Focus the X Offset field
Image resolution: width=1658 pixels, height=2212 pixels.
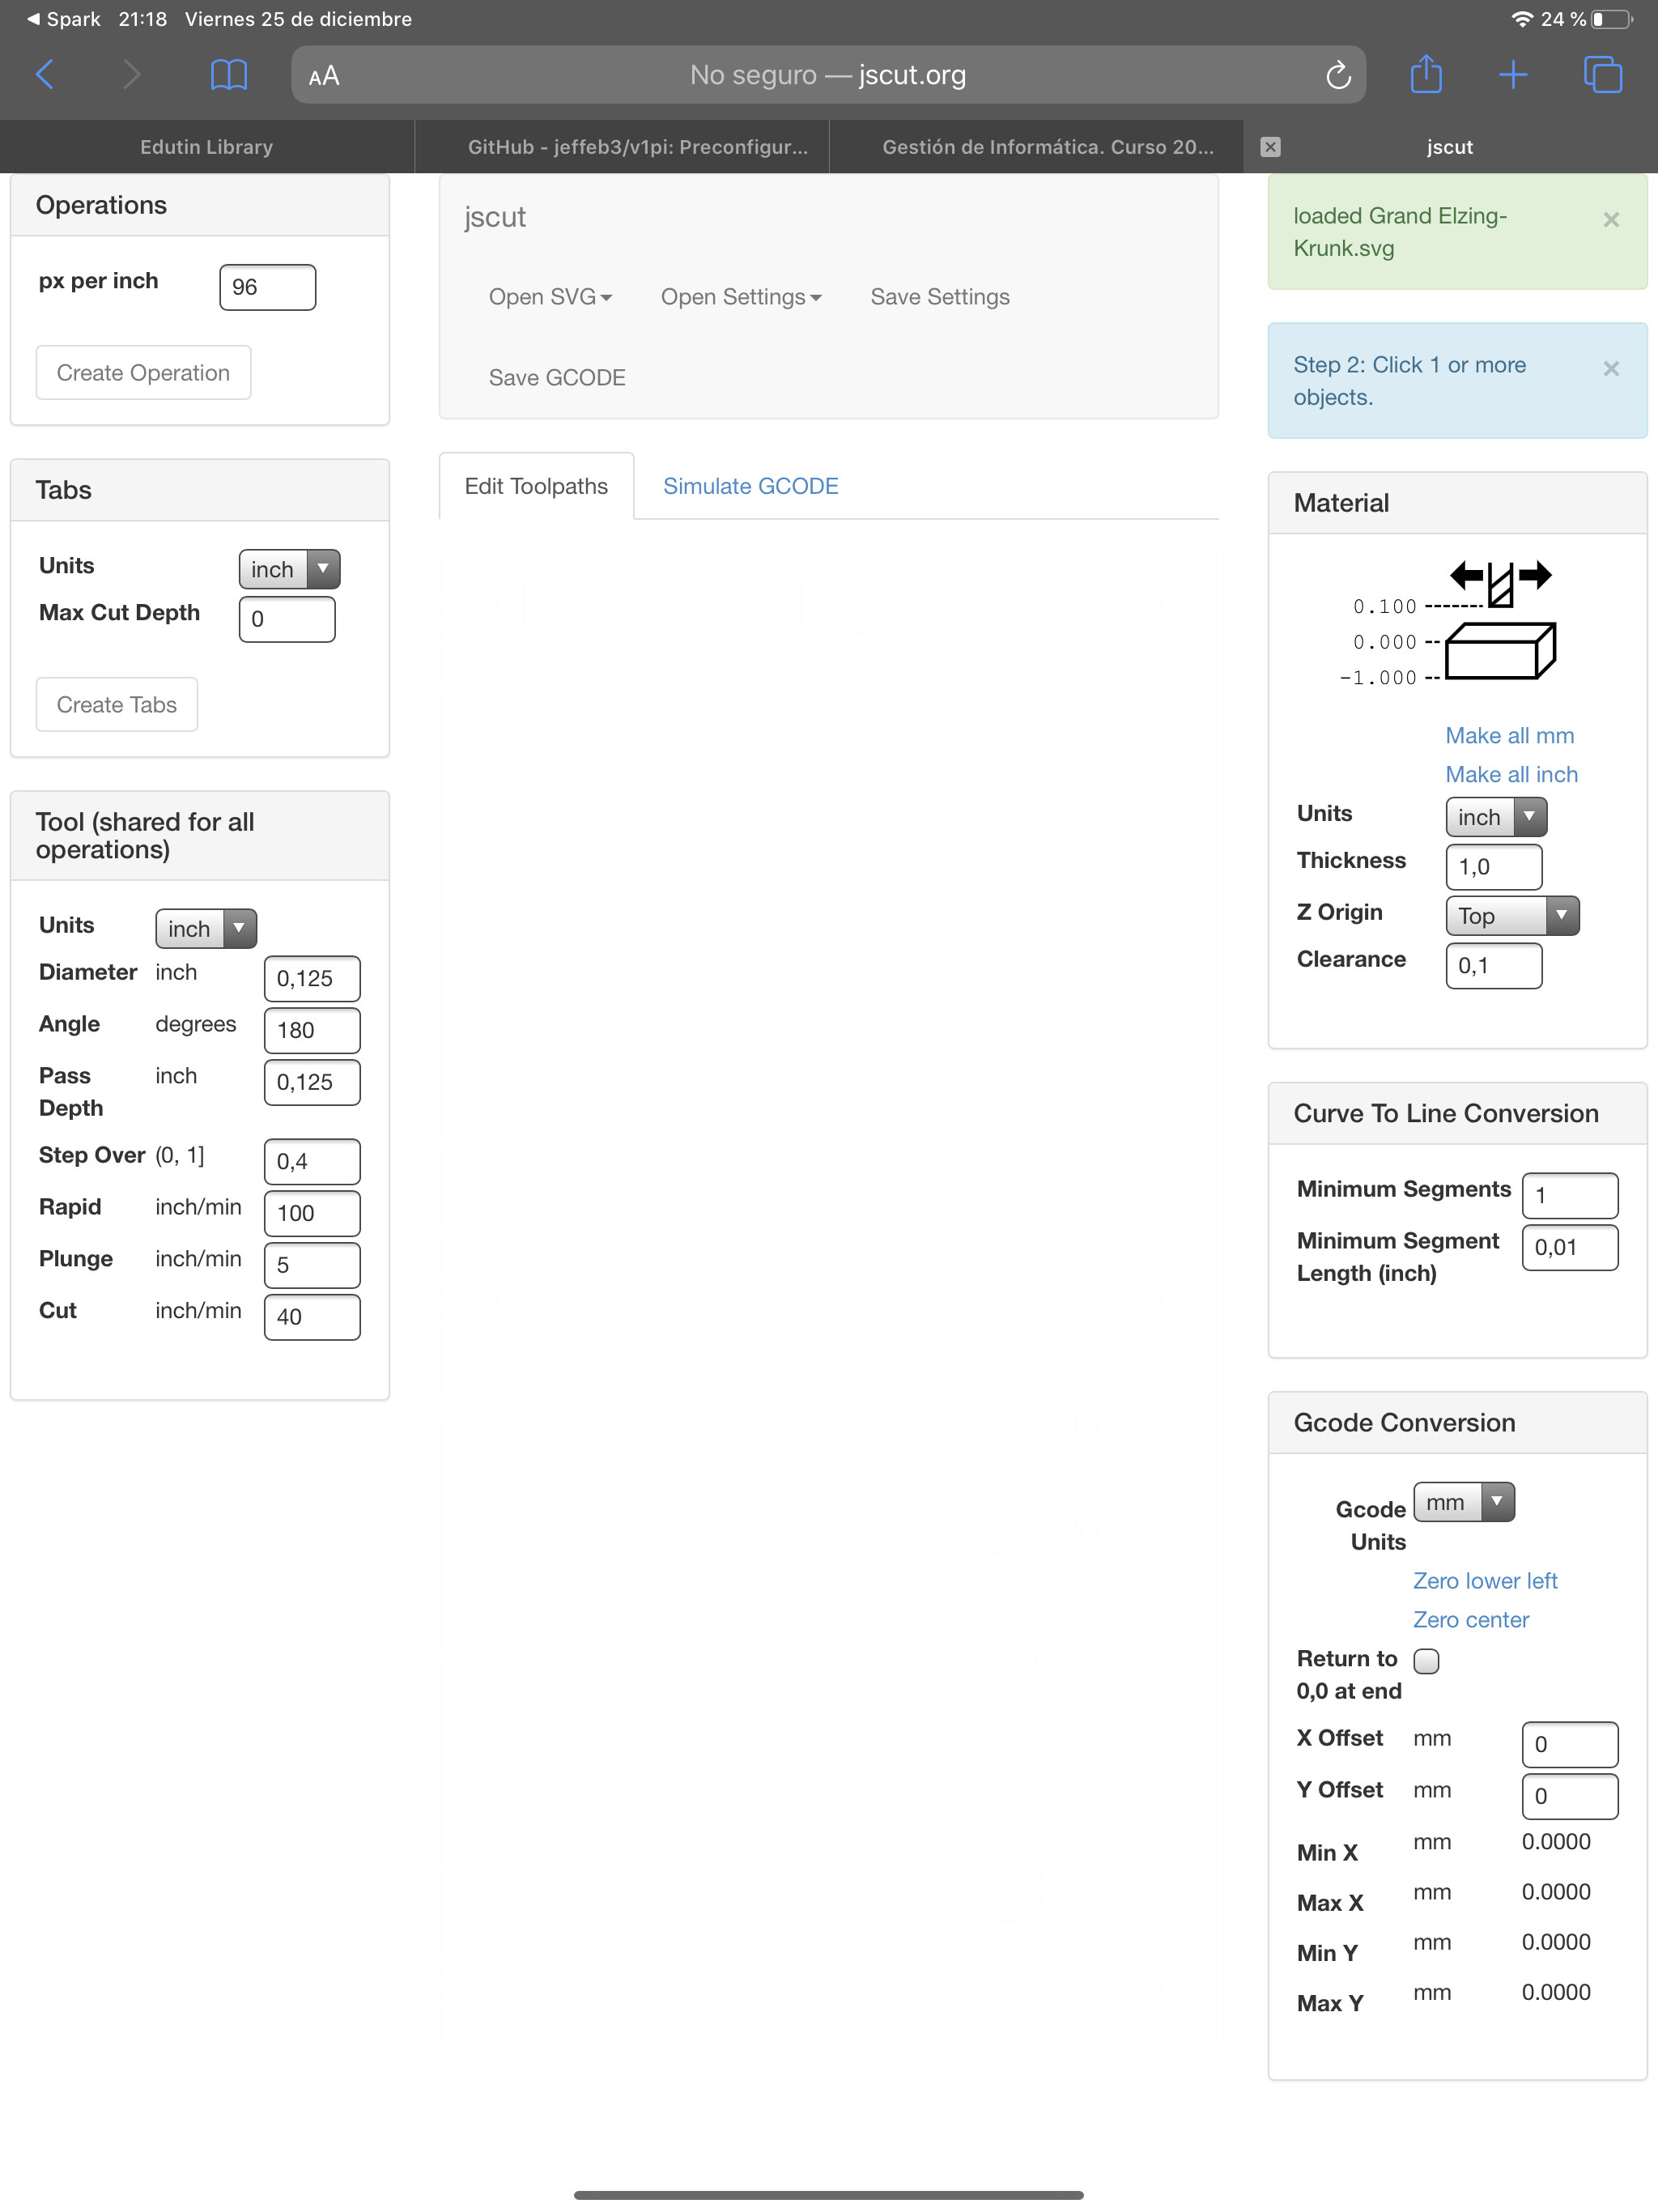(1570, 1745)
